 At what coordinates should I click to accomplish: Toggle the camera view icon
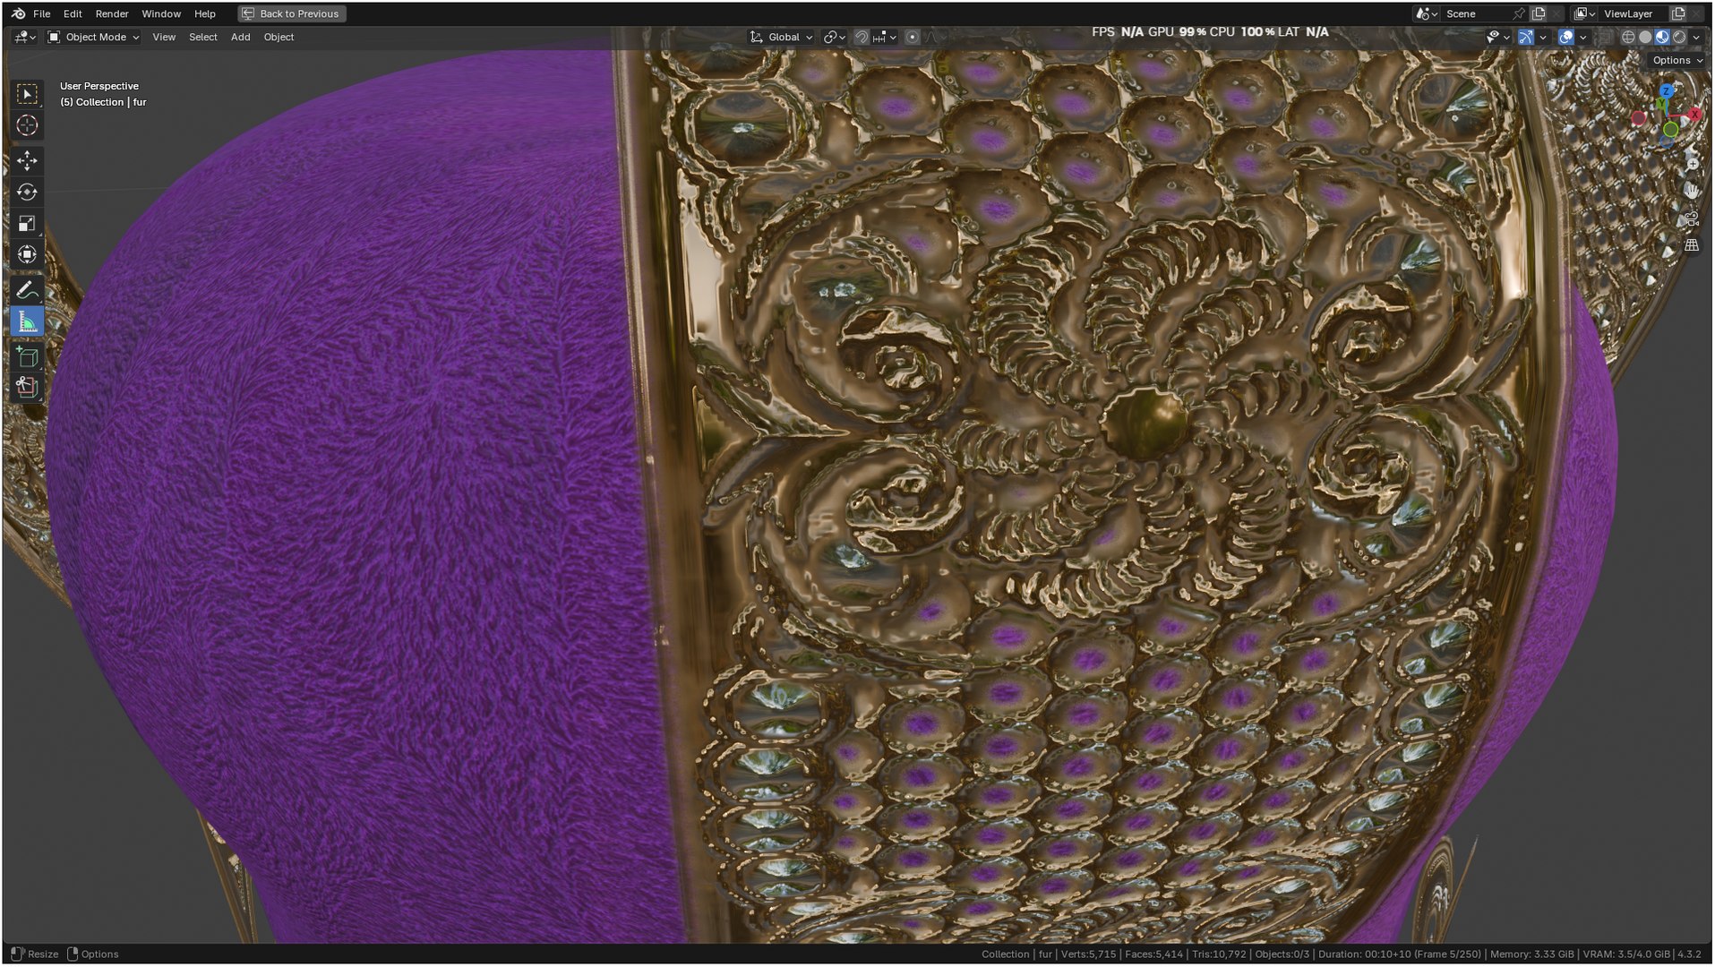[1692, 218]
